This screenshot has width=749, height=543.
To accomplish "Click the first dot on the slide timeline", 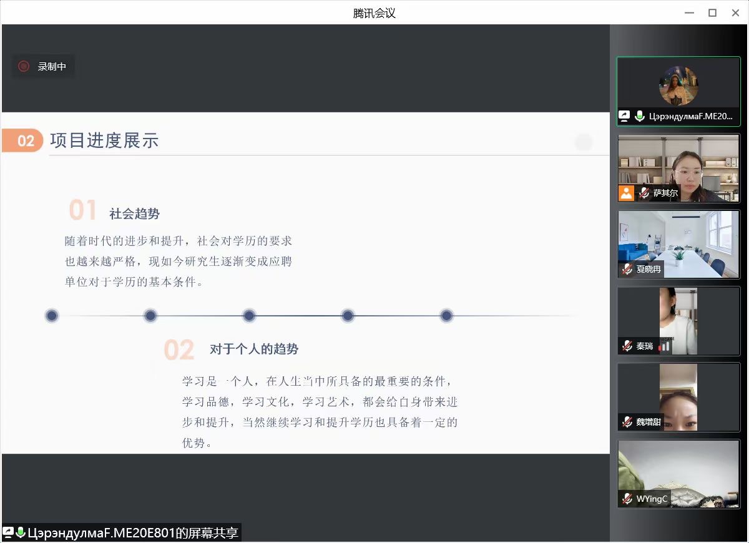I will click(x=52, y=316).
